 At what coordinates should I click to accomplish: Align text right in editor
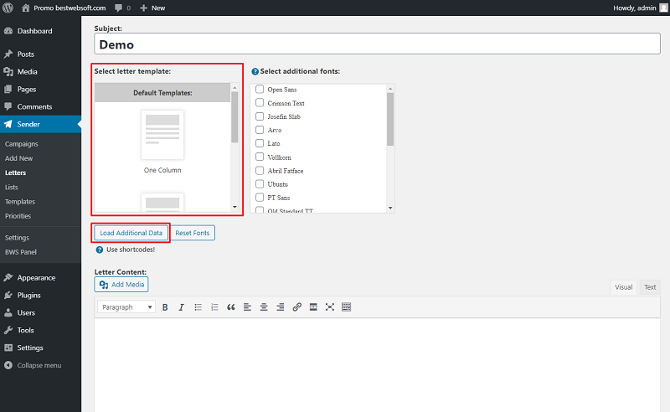(281, 306)
